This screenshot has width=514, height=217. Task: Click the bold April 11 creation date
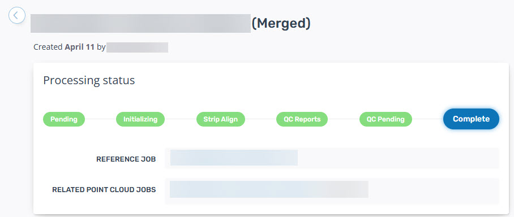pyautogui.click(x=80, y=47)
